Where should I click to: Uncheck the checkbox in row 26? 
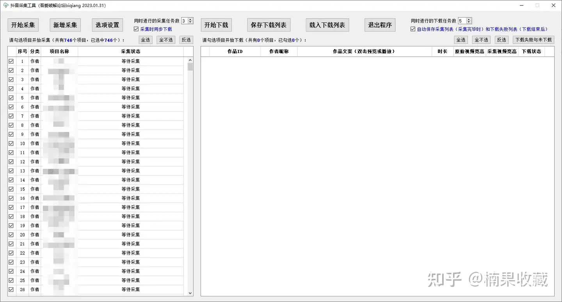(11, 290)
